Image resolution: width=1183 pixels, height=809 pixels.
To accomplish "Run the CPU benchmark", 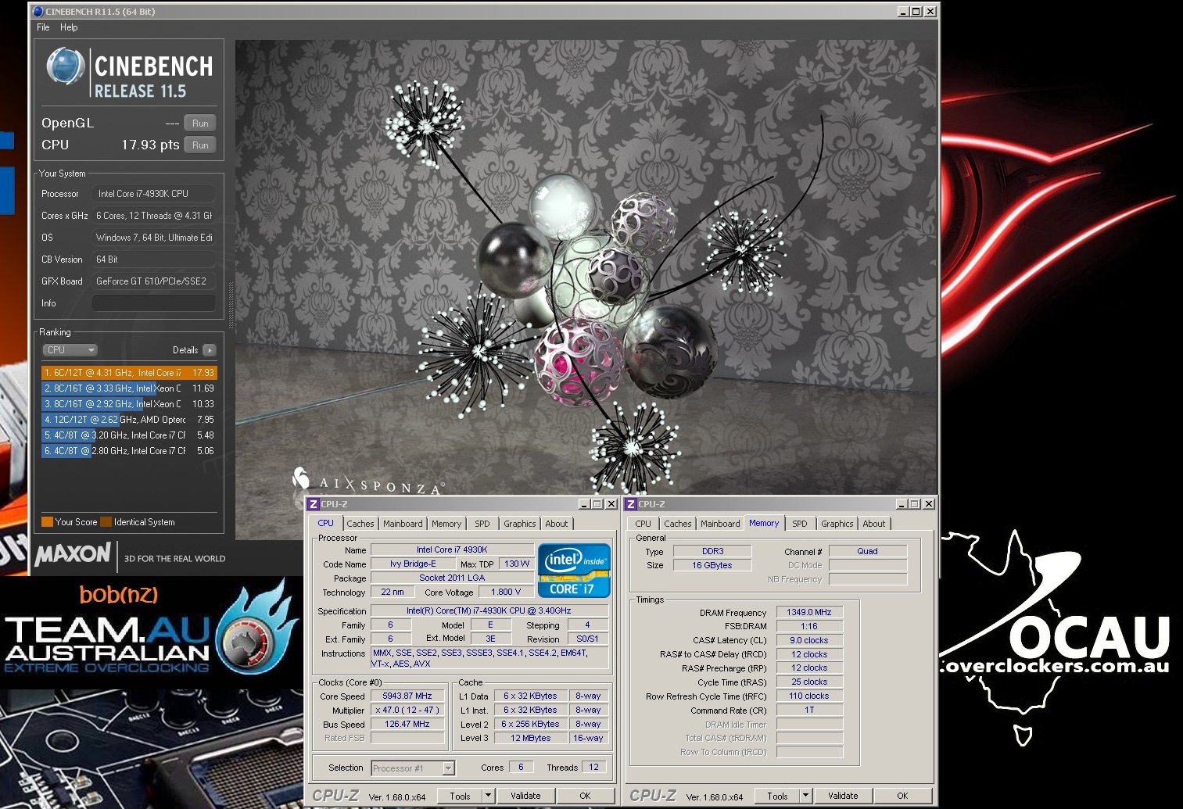I will (200, 145).
